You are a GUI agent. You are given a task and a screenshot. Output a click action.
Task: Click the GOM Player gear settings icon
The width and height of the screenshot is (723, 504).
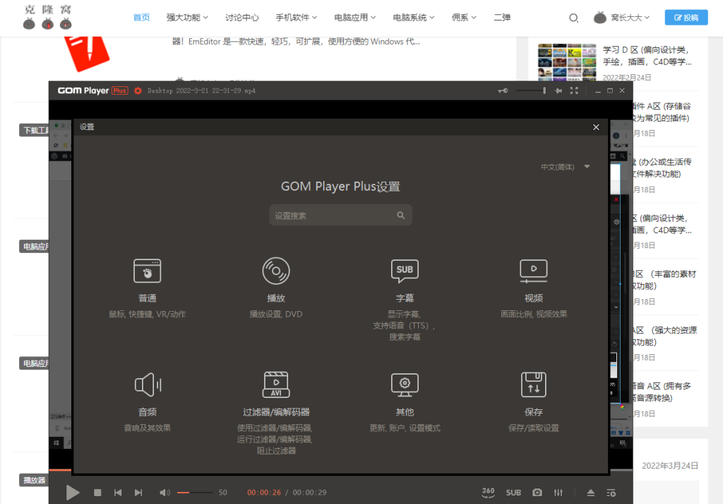point(138,91)
